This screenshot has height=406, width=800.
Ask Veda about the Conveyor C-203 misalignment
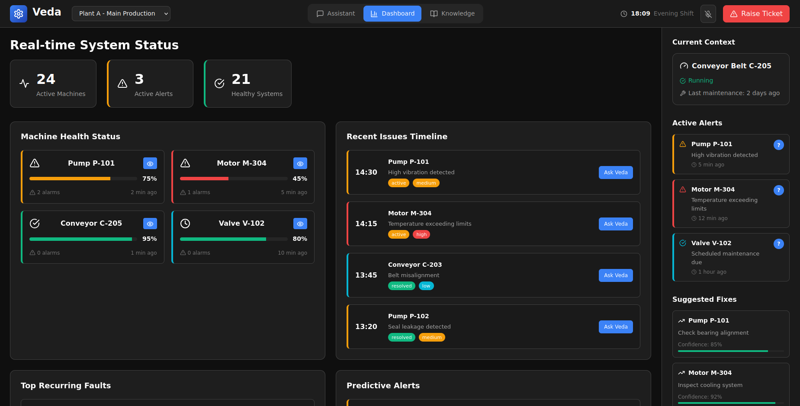click(615, 275)
